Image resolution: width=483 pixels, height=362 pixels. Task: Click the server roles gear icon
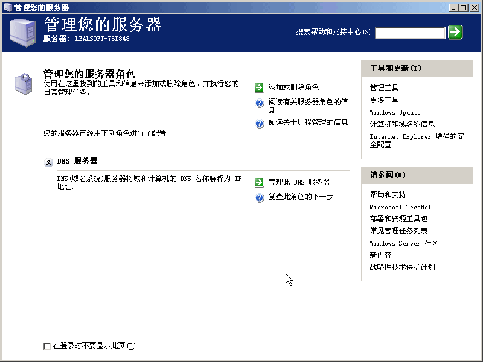[24, 83]
